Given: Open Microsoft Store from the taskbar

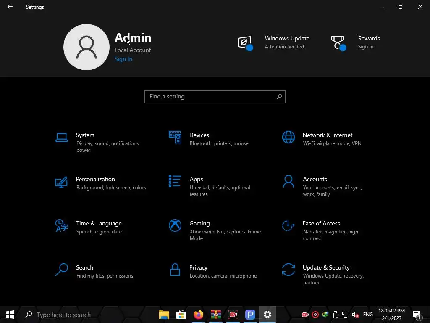Looking at the screenshot, I should (181, 315).
